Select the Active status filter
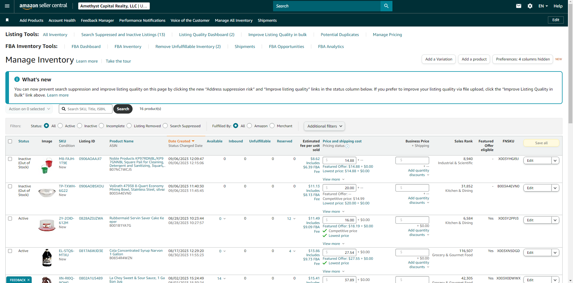This screenshot has height=283, width=573. click(60, 126)
